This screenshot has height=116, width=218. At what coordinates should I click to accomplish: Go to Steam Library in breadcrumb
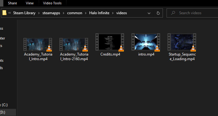24,13
